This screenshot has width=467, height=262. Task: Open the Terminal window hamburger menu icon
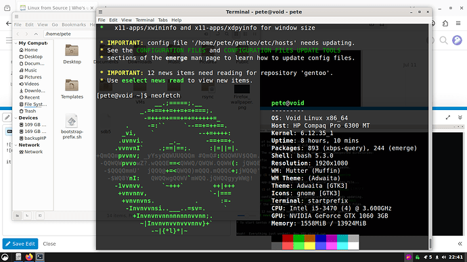(x=100, y=12)
